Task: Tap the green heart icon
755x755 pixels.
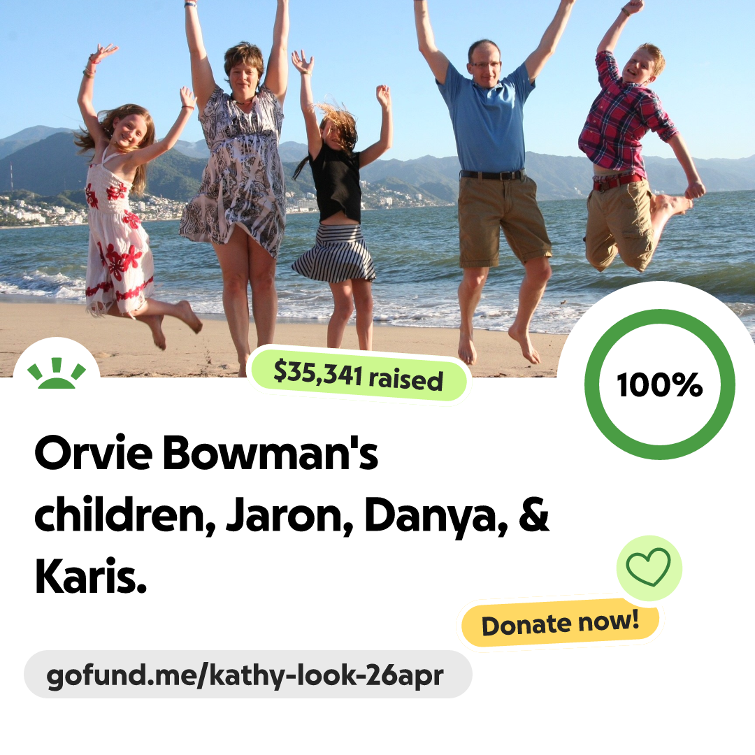Action: 649,567
